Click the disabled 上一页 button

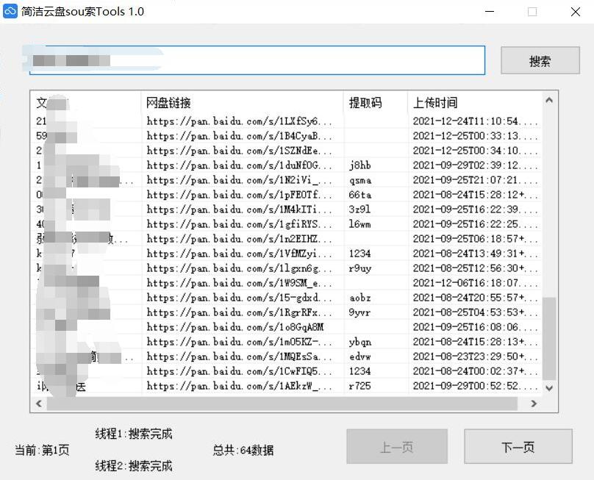pos(397,447)
